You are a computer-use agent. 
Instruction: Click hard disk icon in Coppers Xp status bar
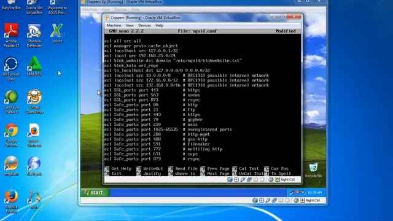coord(255,200)
